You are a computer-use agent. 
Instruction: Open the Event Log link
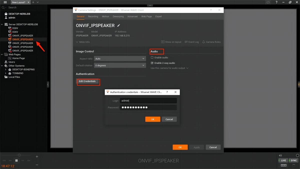192,42
